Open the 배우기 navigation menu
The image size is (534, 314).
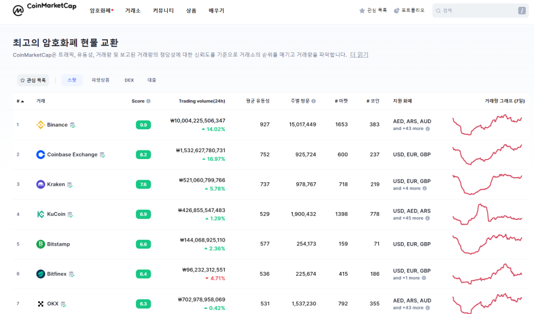(x=216, y=11)
